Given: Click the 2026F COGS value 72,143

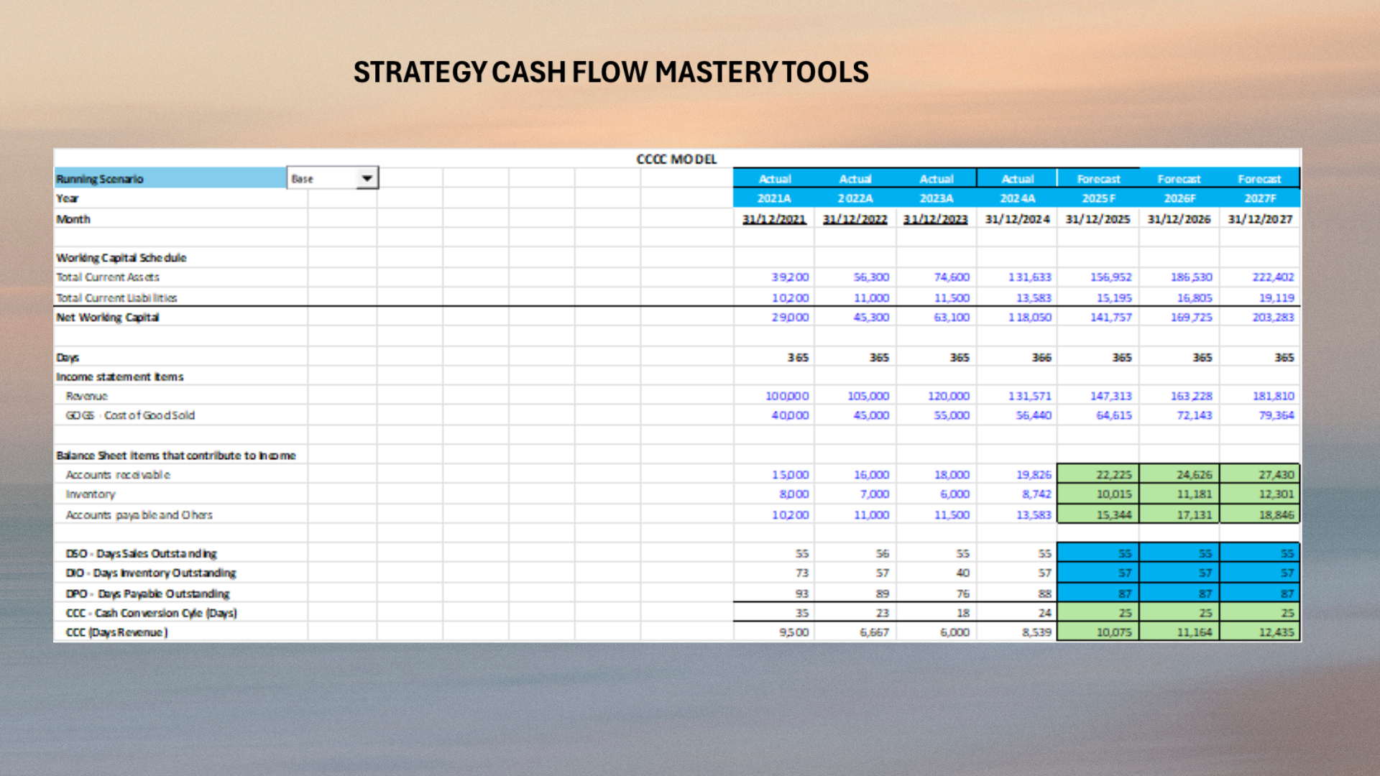Looking at the screenshot, I should [1193, 415].
